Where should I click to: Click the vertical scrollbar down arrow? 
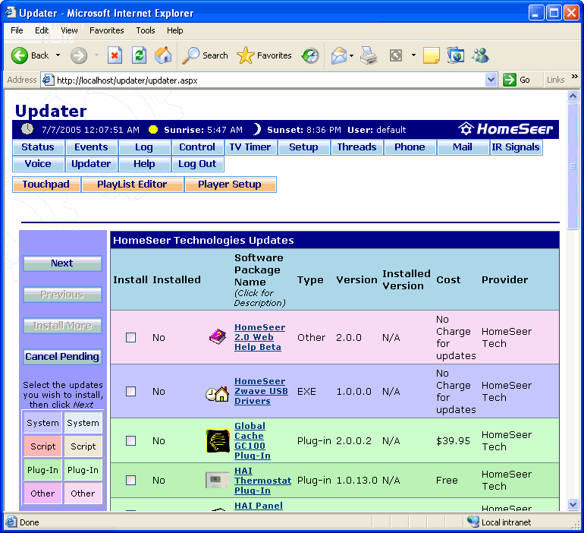coord(573,505)
